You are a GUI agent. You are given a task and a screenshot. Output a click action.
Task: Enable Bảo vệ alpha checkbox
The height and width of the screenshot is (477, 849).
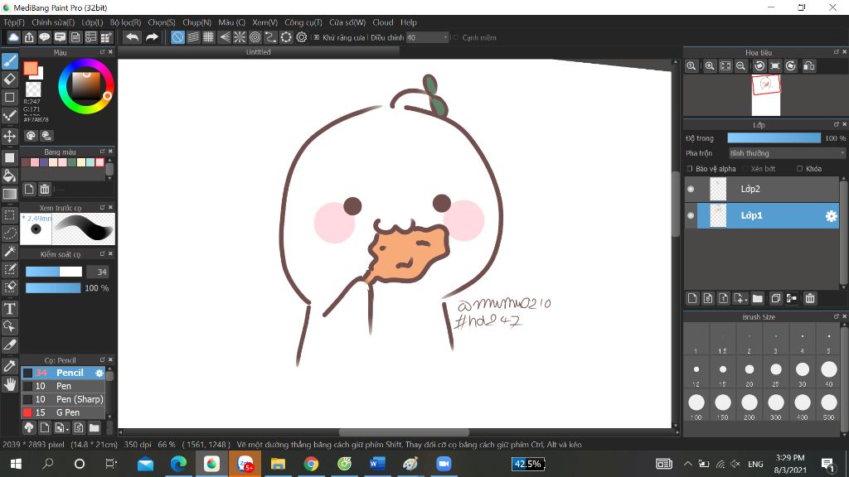(690, 169)
